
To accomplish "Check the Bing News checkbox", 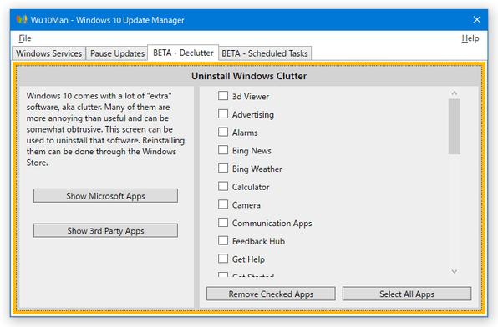I will coord(223,150).
